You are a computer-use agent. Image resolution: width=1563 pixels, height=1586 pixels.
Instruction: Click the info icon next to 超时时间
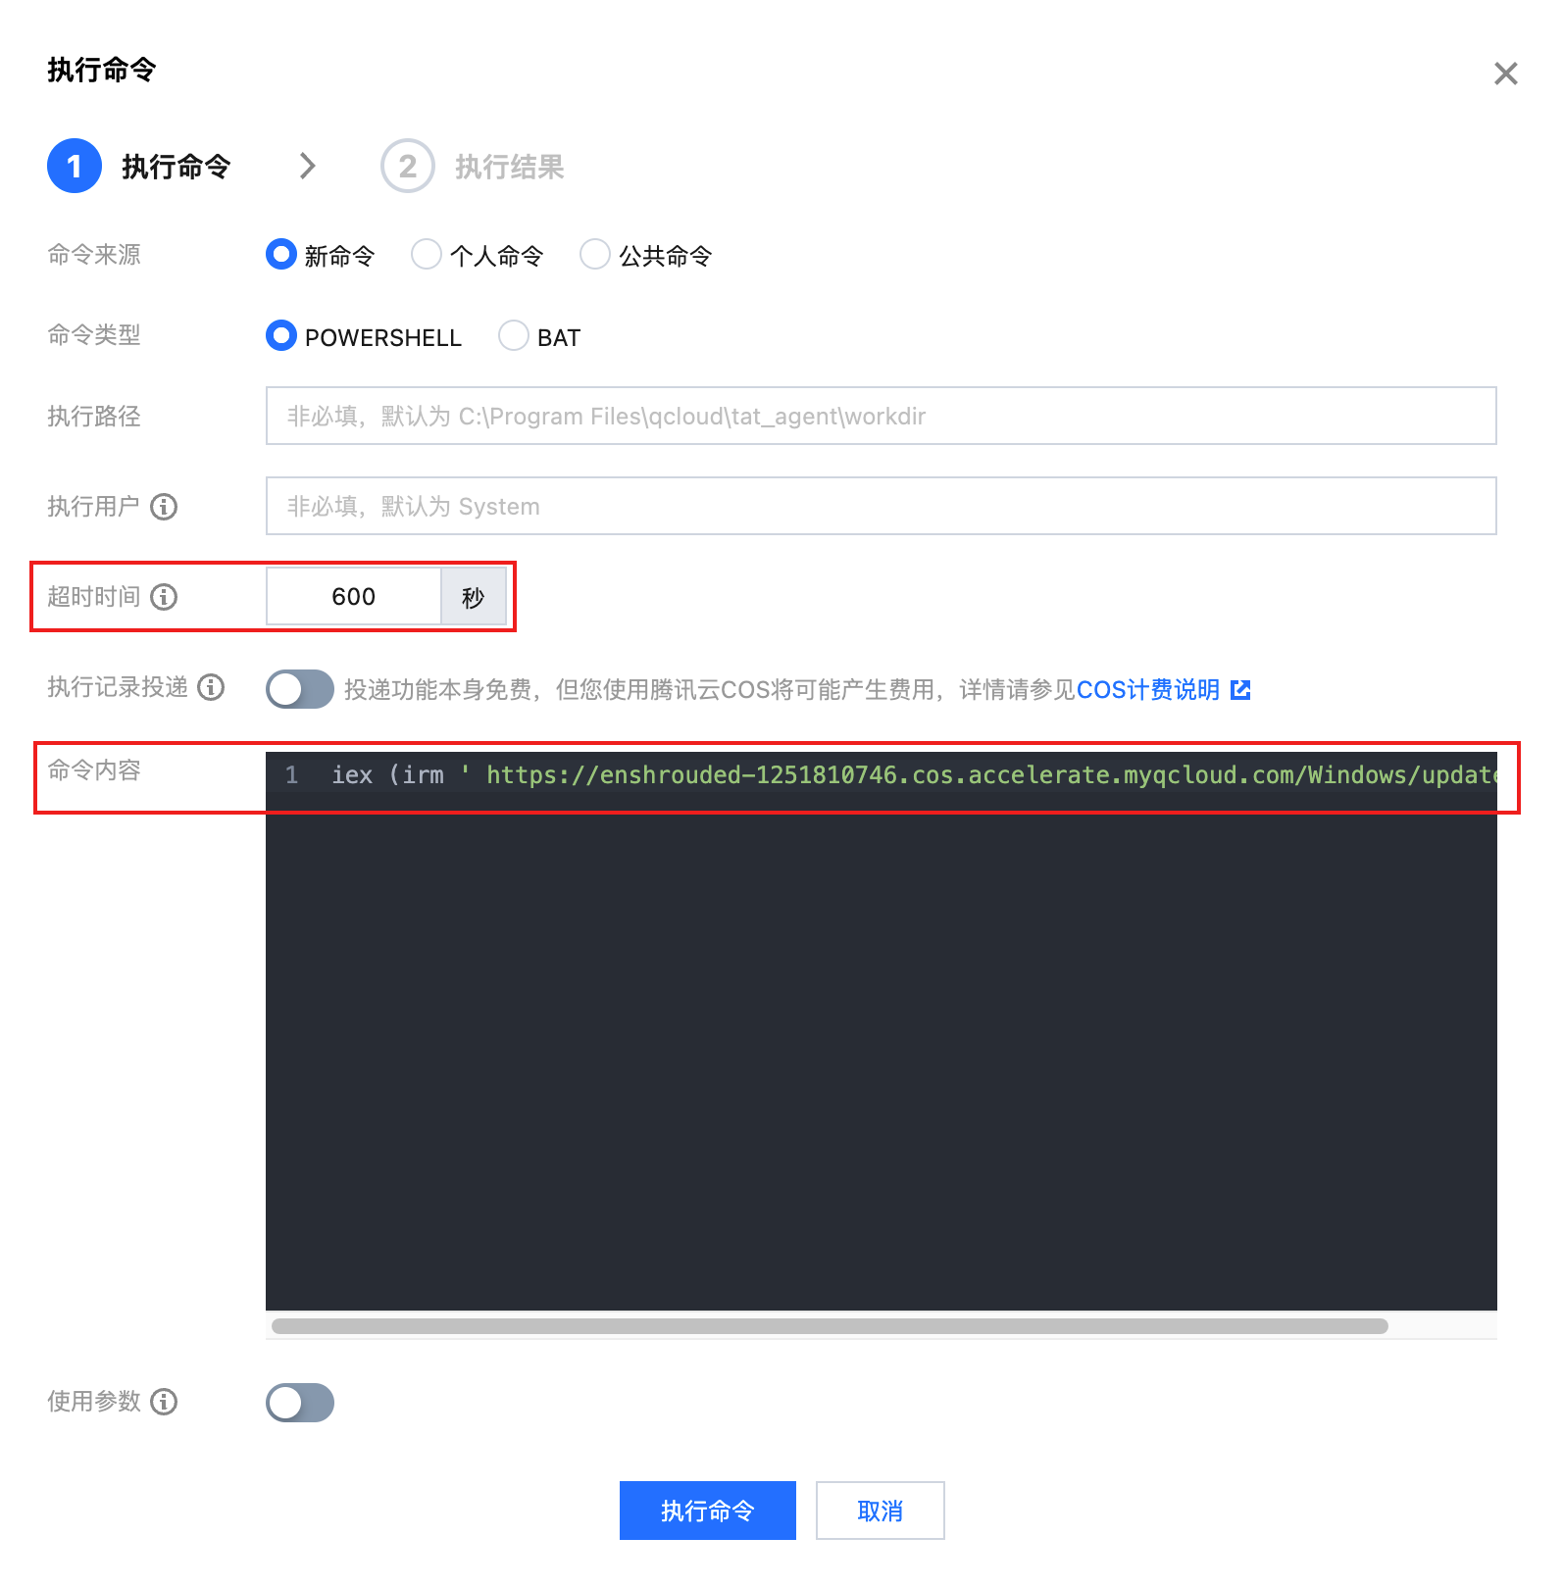tap(164, 597)
